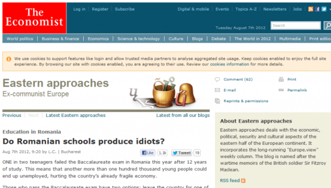Click the E-mail envelope icon
Screen dimensions: 331x188
(218, 90)
